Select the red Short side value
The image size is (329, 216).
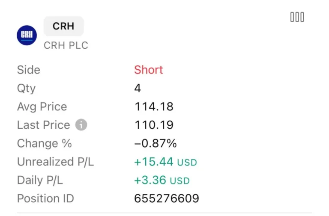[149, 70]
